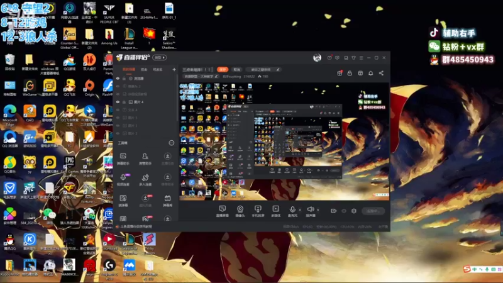Select the 图片 4 source row

coord(146,102)
